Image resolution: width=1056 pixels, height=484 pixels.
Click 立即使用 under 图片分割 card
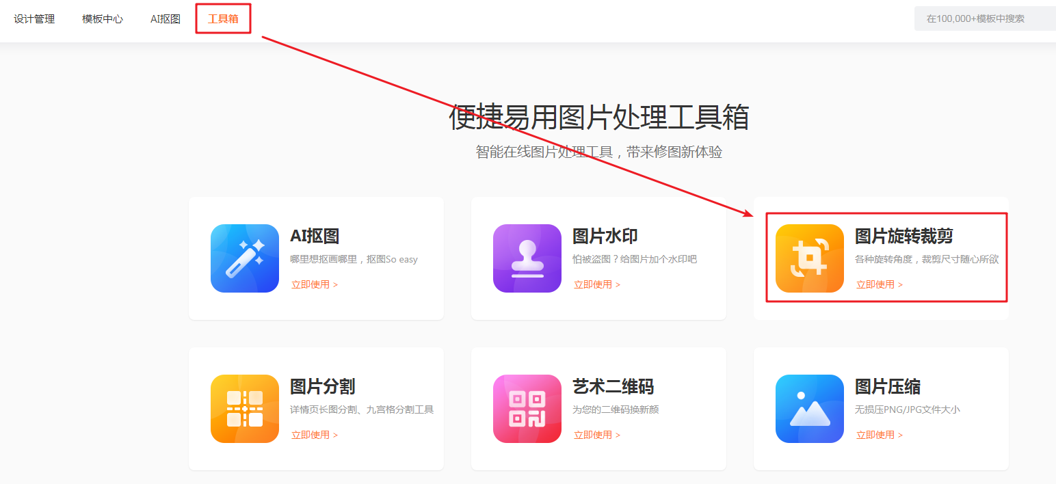coord(315,435)
